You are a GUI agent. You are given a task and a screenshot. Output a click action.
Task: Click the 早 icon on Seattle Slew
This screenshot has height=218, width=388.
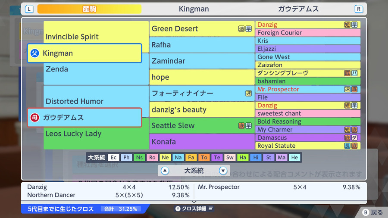coord(248,125)
